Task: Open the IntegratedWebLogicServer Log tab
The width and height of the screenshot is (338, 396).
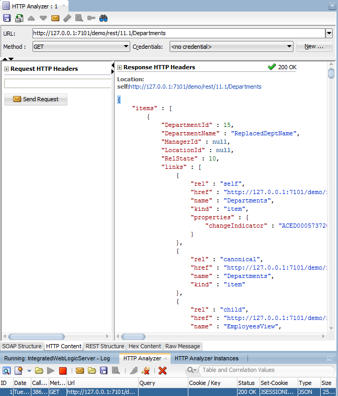Action: (57, 358)
